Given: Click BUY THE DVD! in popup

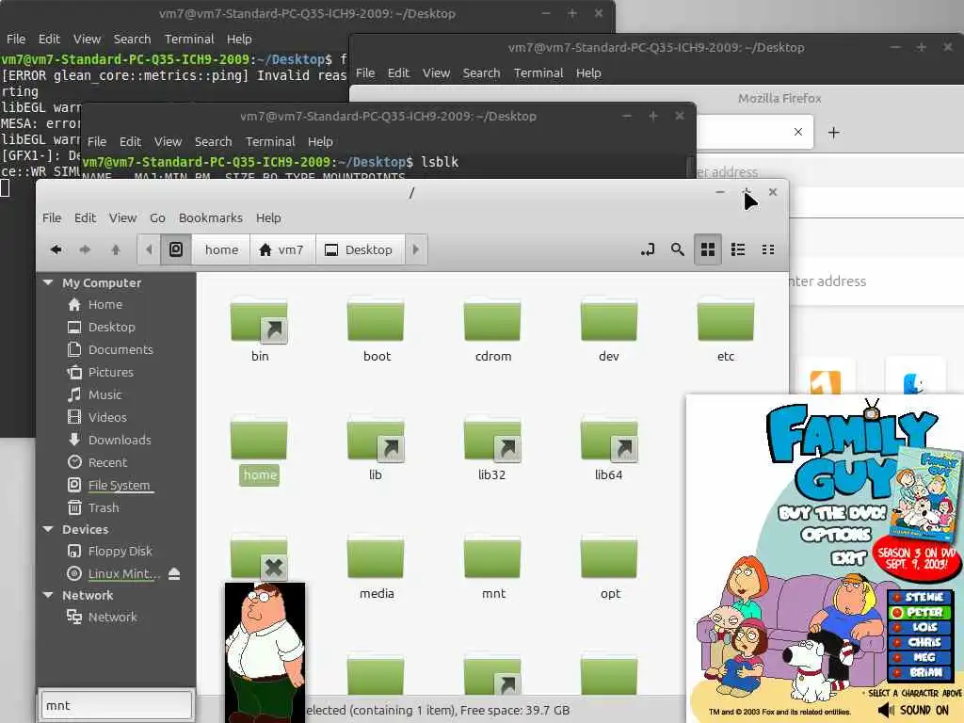Looking at the screenshot, I should [x=832, y=513].
